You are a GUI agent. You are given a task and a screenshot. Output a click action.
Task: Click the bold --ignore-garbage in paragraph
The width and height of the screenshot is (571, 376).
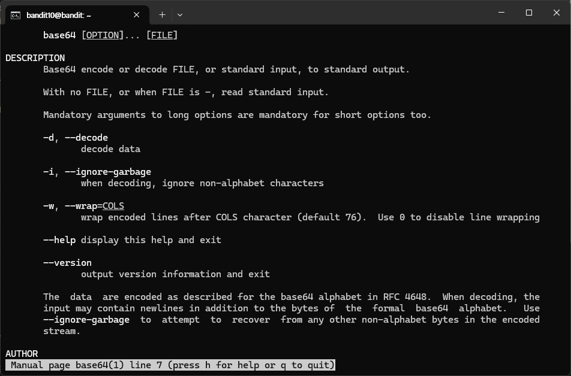click(x=86, y=320)
